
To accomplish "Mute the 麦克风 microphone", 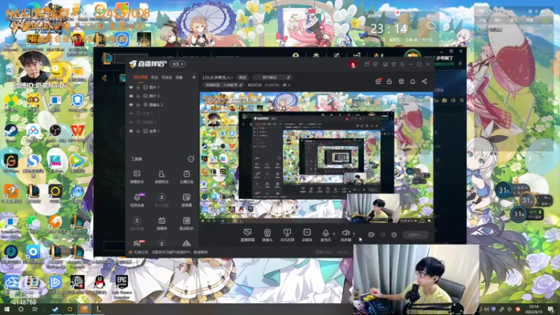I will click(325, 235).
